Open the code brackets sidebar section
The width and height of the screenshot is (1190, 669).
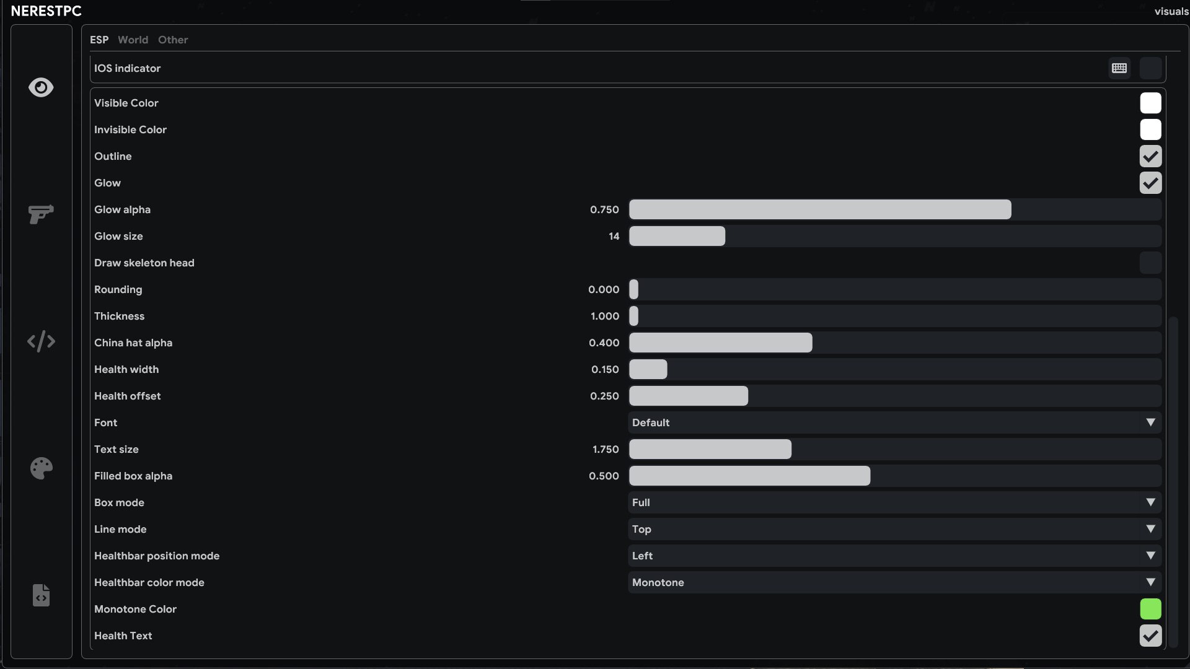pos(41,341)
